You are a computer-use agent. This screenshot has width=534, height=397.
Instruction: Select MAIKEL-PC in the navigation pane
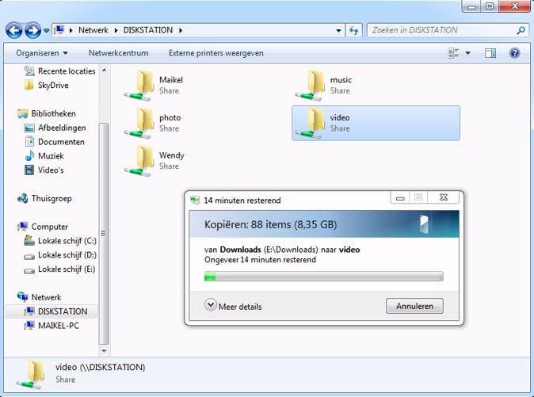point(51,326)
